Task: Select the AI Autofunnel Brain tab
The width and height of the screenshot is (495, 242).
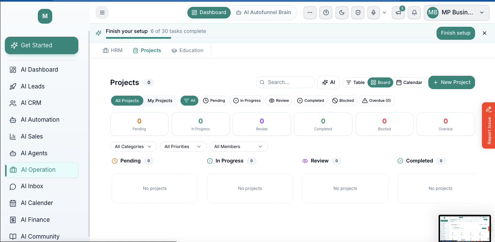Action: (264, 12)
